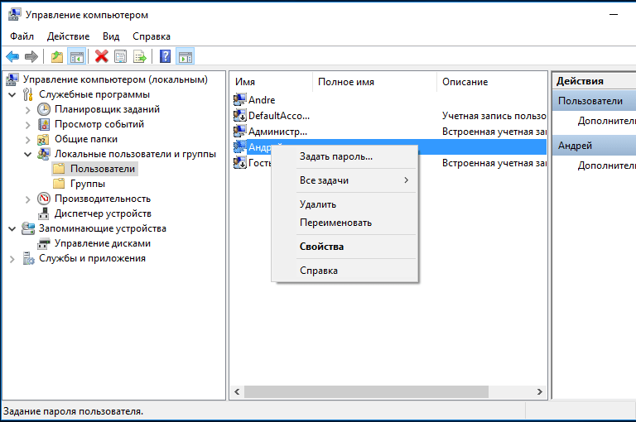Image resolution: width=636 pixels, height=422 pixels.
Task: Click the up-one-level folder toolbar icon
Action: [x=56, y=56]
